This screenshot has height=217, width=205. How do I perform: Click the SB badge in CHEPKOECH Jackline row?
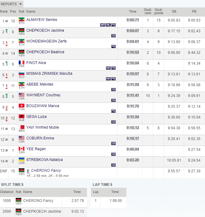[113, 36]
